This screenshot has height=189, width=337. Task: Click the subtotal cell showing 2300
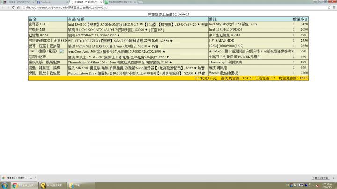(x=304, y=73)
